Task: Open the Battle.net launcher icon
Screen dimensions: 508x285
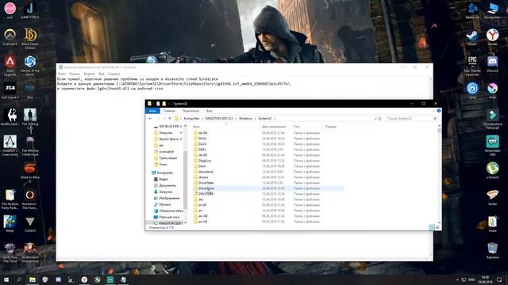Action: 472,10
